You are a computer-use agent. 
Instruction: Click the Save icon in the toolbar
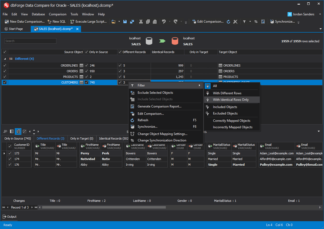click(x=125, y=22)
